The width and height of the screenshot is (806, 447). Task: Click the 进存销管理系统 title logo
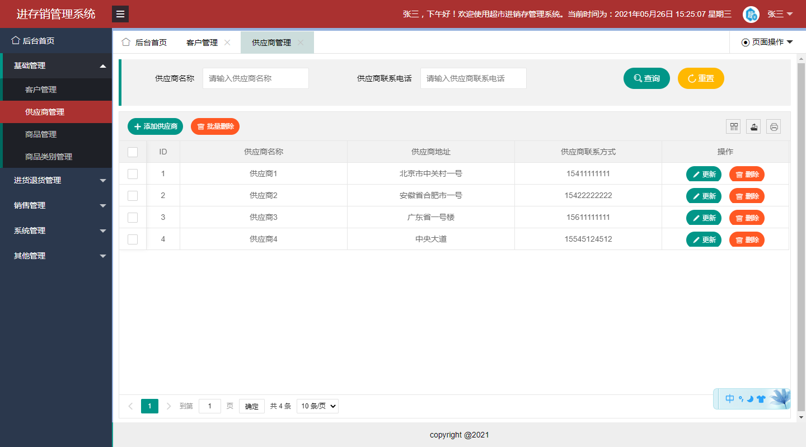click(x=56, y=14)
